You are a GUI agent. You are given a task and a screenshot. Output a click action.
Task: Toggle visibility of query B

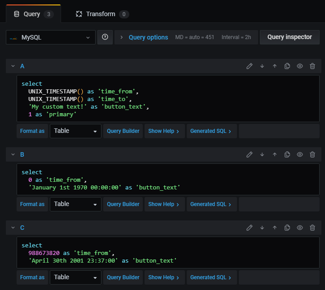pyautogui.click(x=300, y=154)
